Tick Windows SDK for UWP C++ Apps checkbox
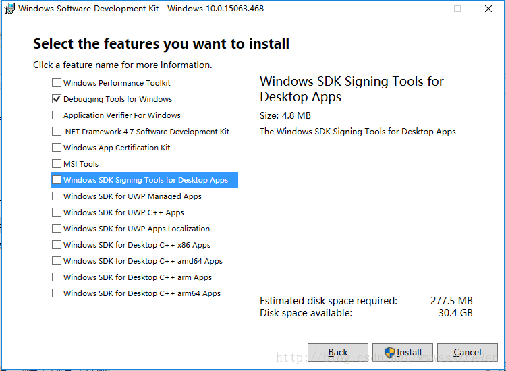This screenshot has width=506, height=371. 57,212
